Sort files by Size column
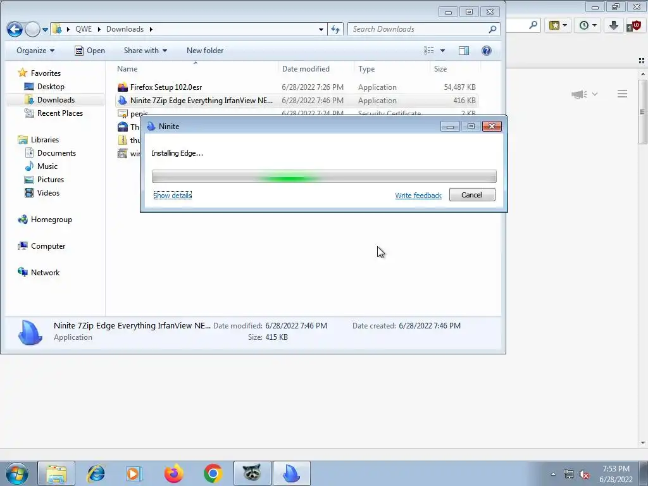 pos(455,69)
